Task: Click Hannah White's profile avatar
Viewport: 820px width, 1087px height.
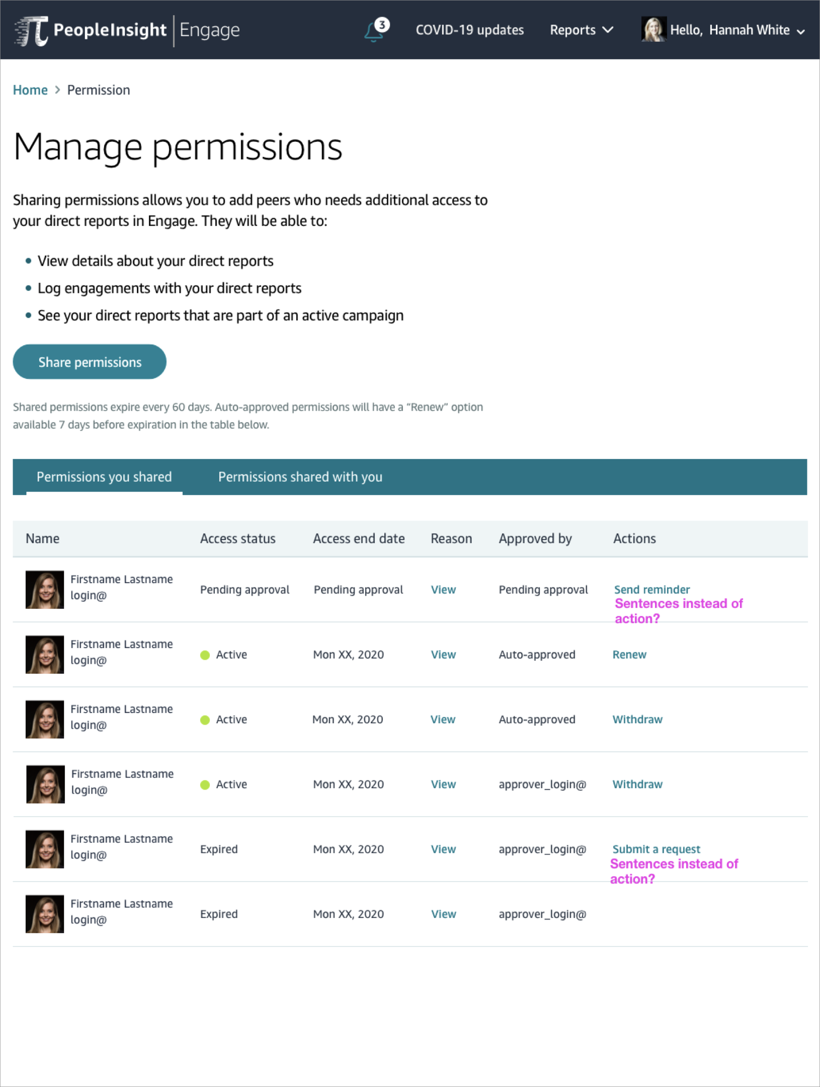Action: click(653, 30)
